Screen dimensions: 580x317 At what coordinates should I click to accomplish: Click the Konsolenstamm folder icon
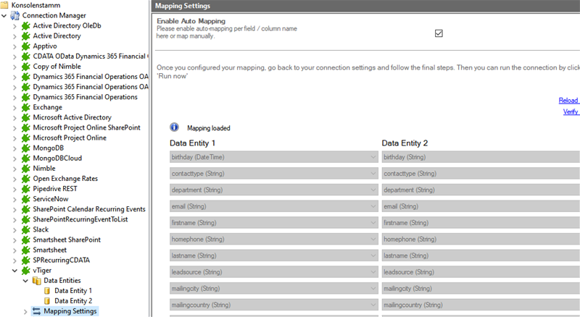(5, 5)
